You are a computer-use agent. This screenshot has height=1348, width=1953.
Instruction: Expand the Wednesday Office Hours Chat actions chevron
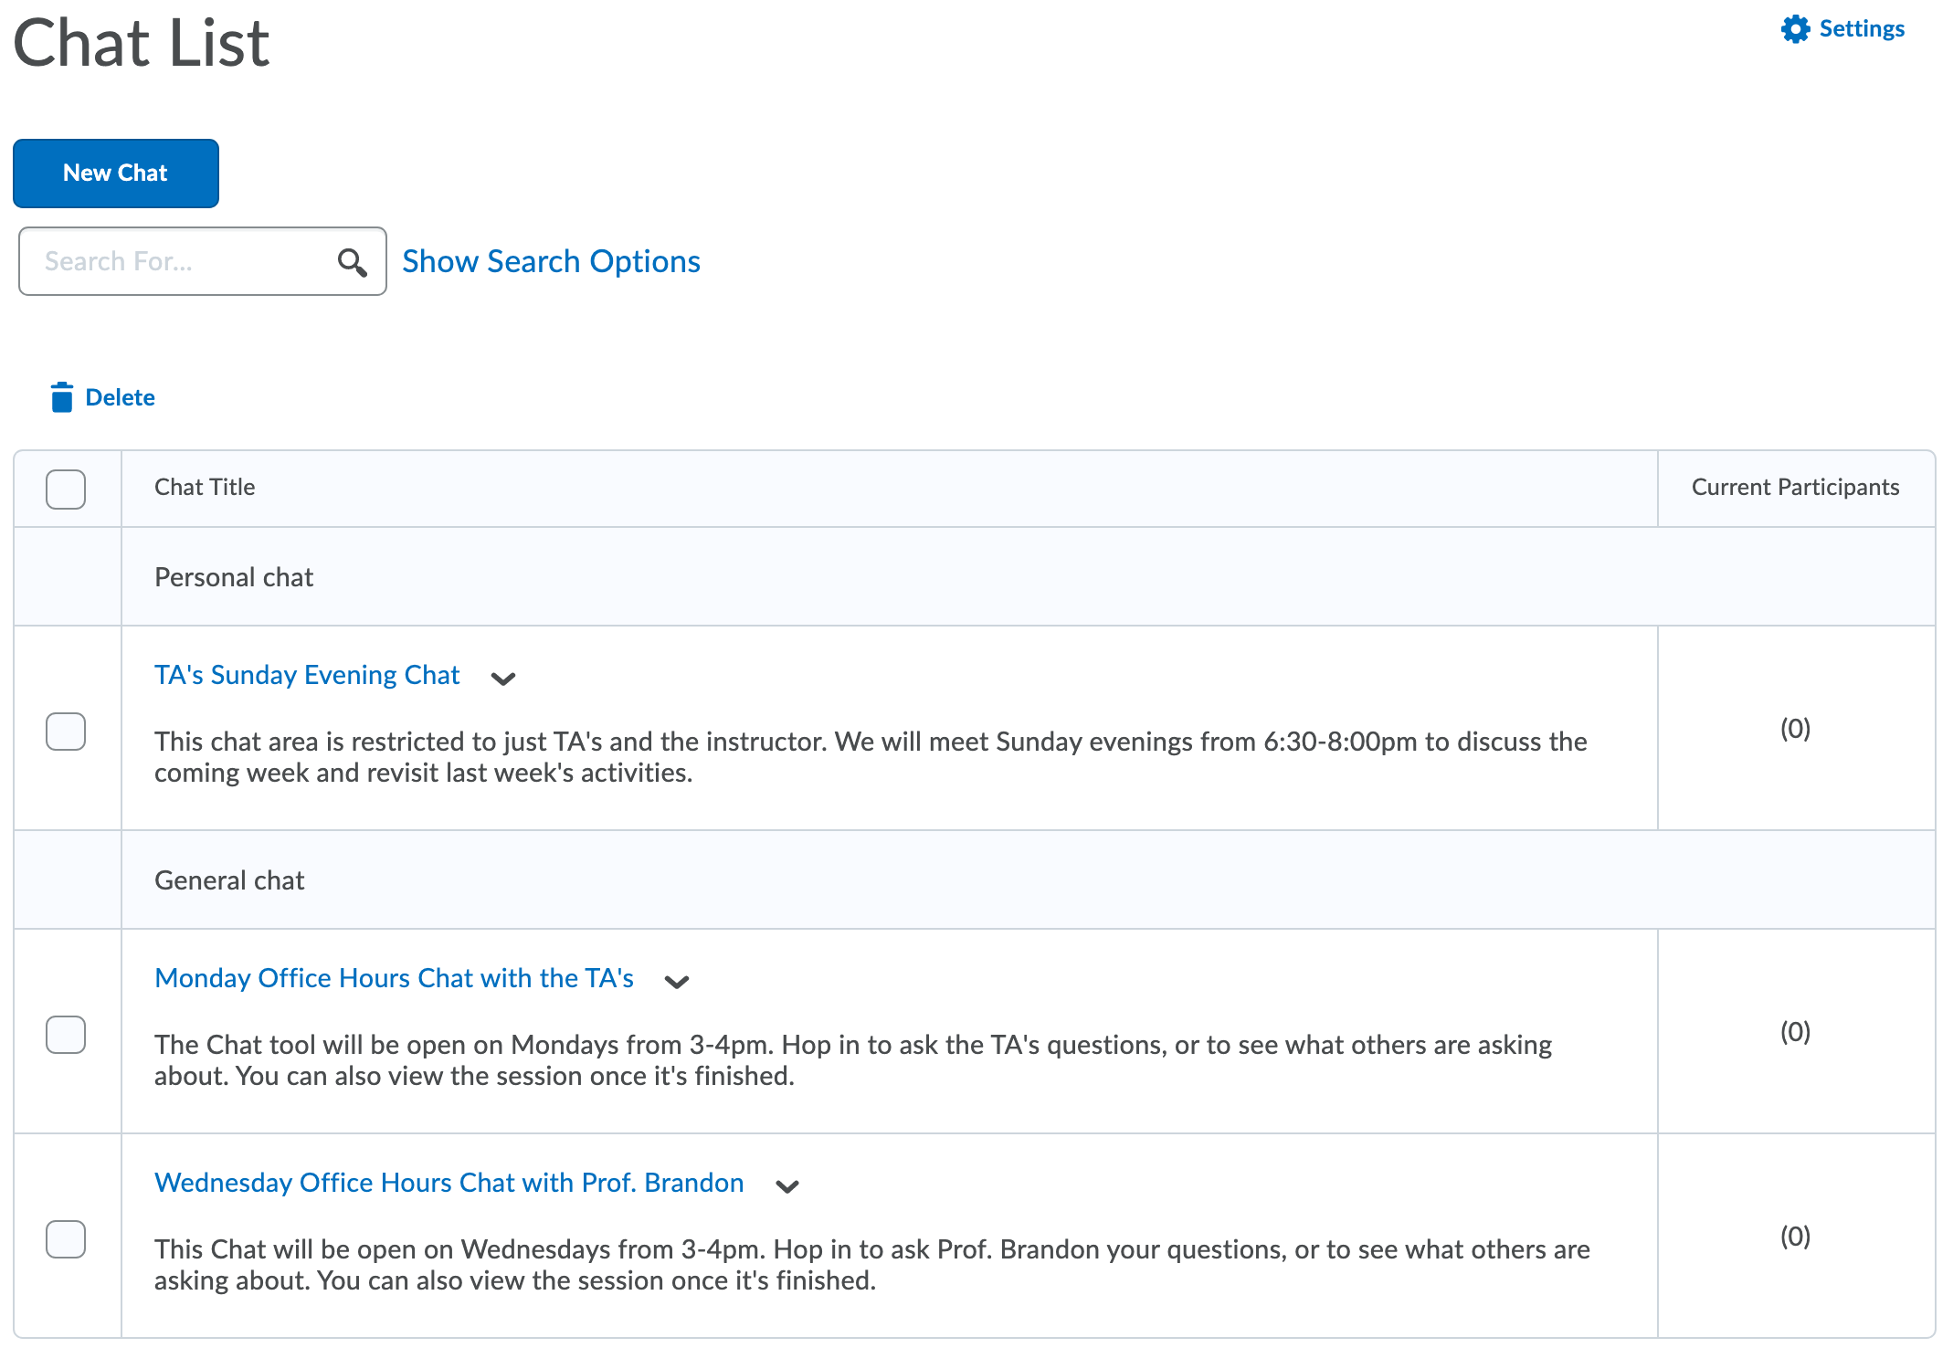point(787,1186)
